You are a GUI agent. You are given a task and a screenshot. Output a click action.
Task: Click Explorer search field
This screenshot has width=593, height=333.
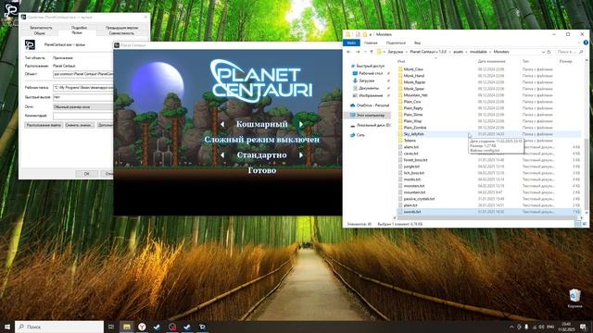[569, 52]
